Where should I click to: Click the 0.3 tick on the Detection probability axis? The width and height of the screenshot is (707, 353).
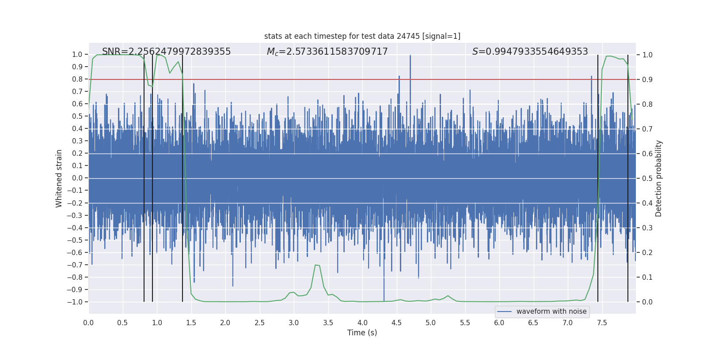647,228
